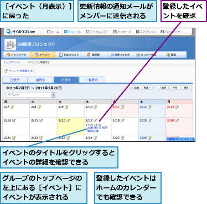Add an event via the 2/9 edit icon
207x204 pixels.
66,107
